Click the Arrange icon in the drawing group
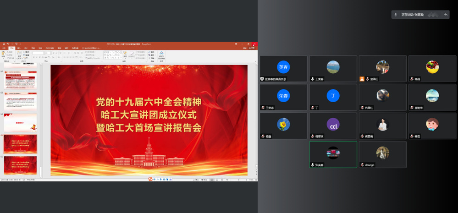Image resolution: width=458 pixels, height=213 pixels. (x=125, y=53)
